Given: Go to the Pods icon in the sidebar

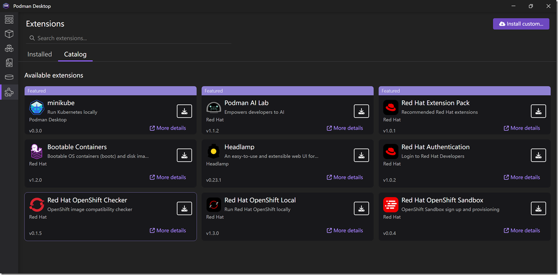Looking at the screenshot, I should pyautogui.click(x=9, y=48).
